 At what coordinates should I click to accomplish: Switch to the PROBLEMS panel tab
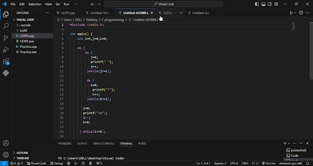(x=65, y=143)
